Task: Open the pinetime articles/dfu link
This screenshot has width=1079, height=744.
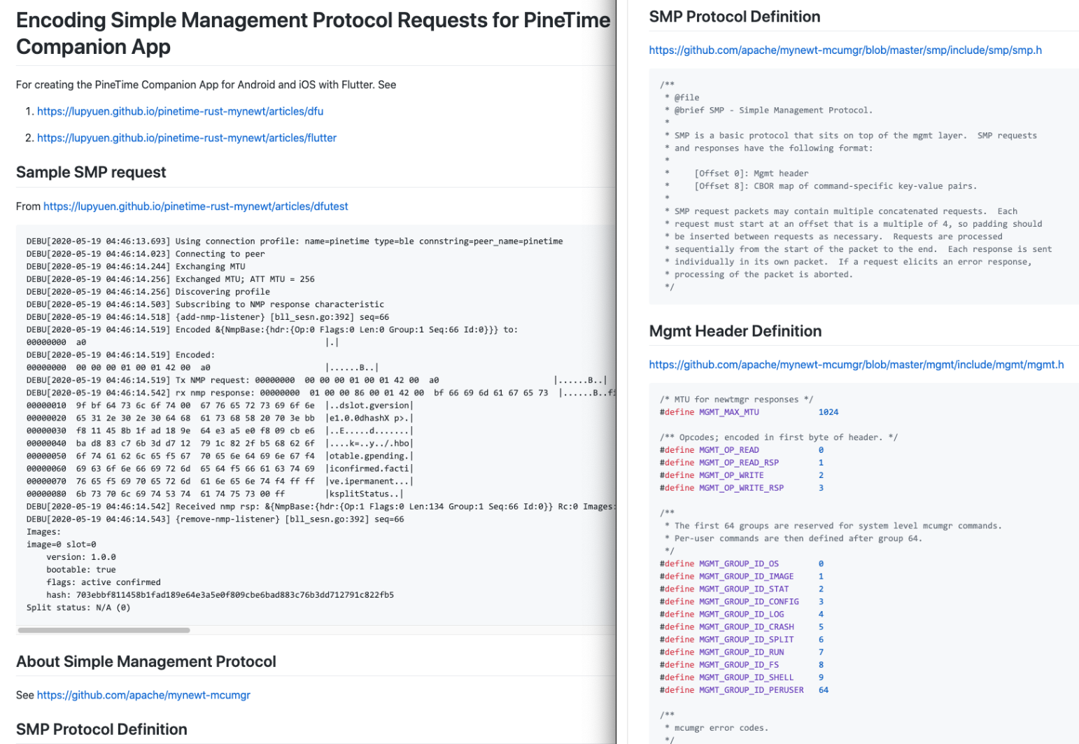Action: tap(180, 111)
